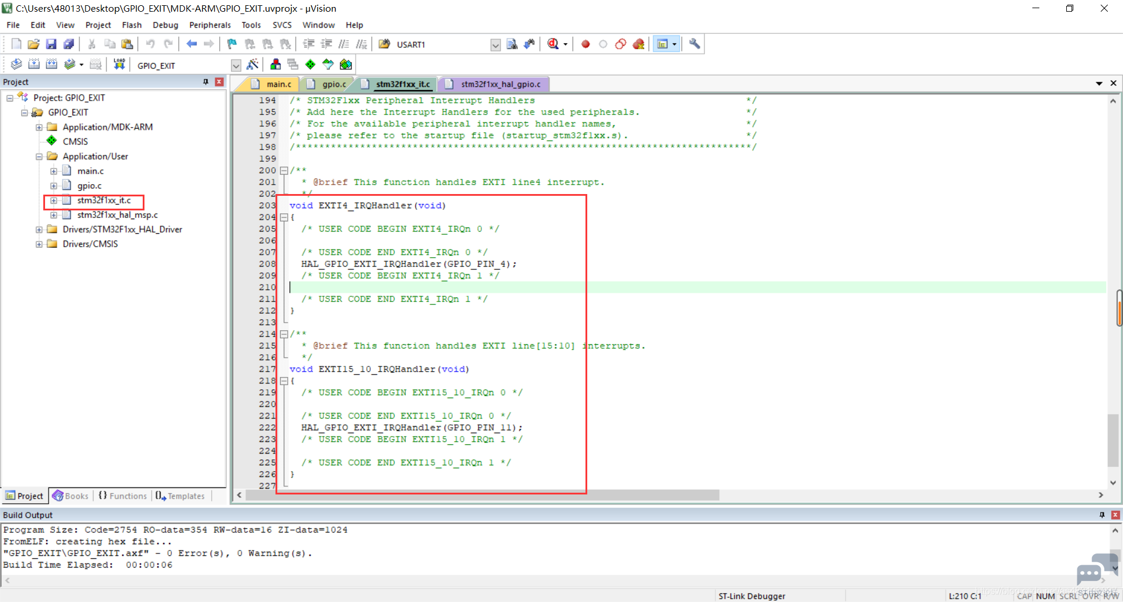Collapse the EXTI4_IRQHandler function body fold

pyautogui.click(x=284, y=217)
